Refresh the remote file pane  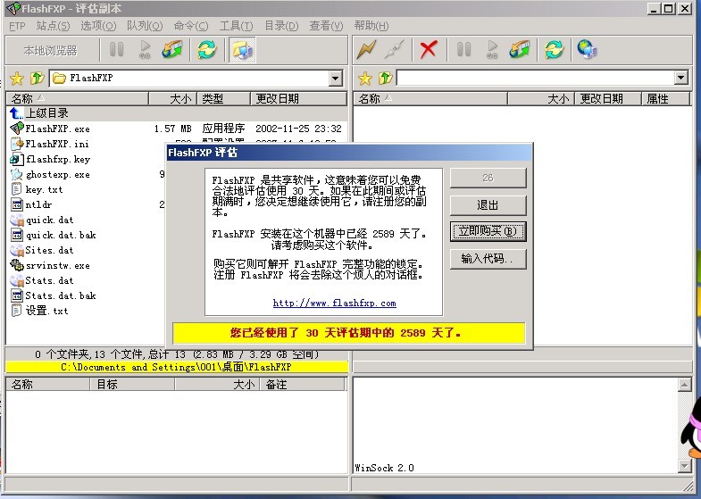pyautogui.click(x=554, y=50)
